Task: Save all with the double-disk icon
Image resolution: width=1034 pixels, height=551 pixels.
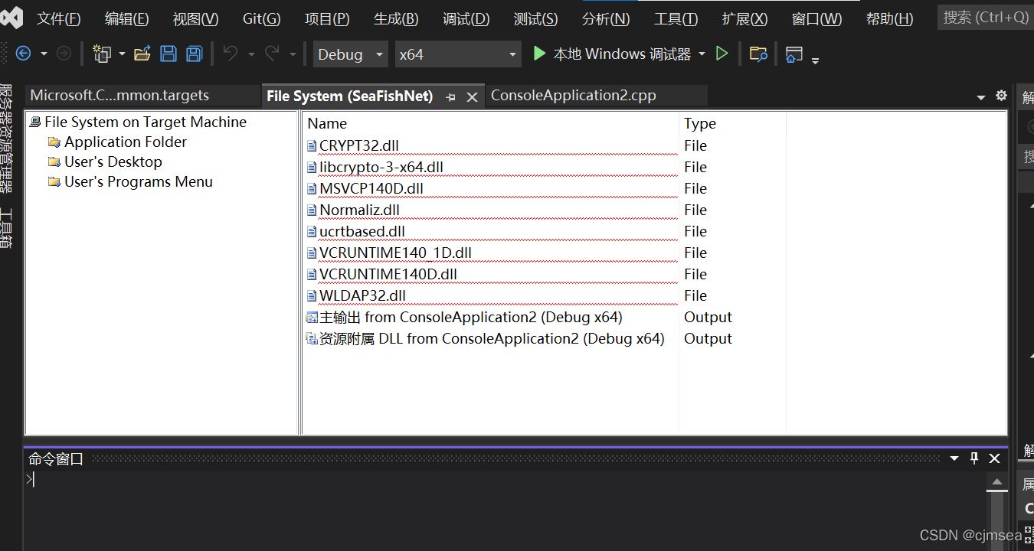Action: 195,54
